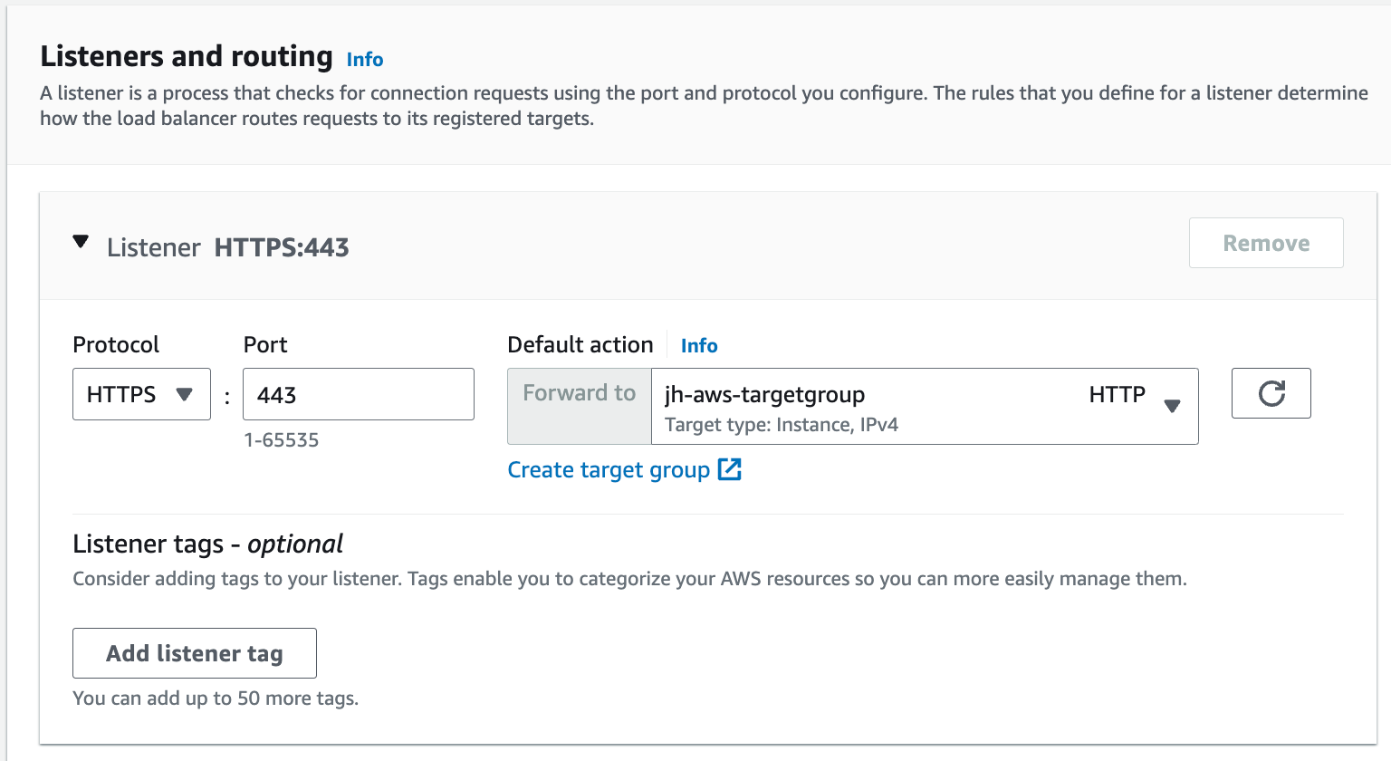This screenshot has height=761, width=1391.
Task: Click the Protocol field label
Action: [116, 345]
